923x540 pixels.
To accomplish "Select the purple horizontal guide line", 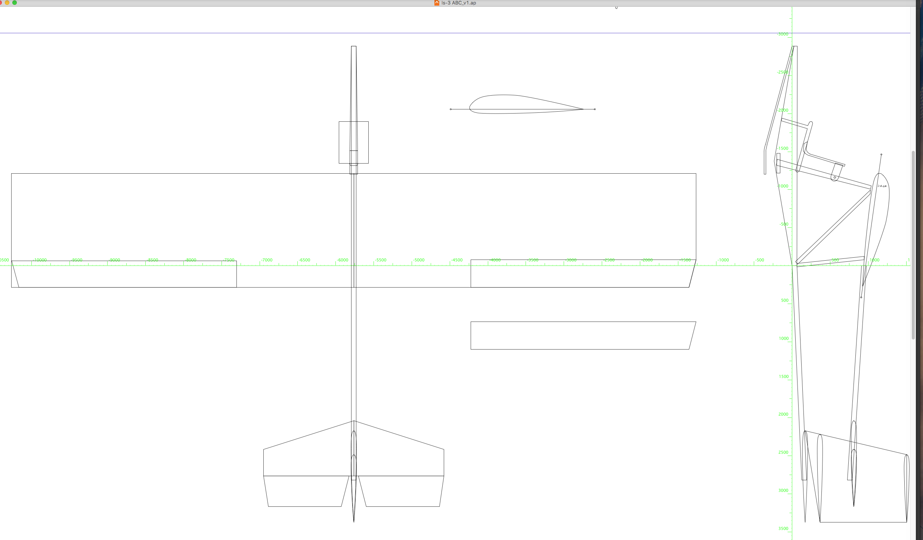I will click(x=374, y=33).
